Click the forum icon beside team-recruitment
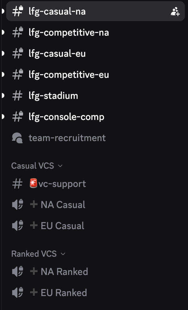This screenshot has width=188, height=310. coord(17,138)
